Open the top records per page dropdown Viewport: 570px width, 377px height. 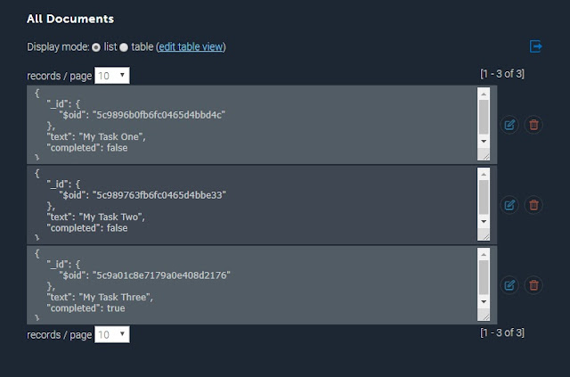(x=112, y=77)
